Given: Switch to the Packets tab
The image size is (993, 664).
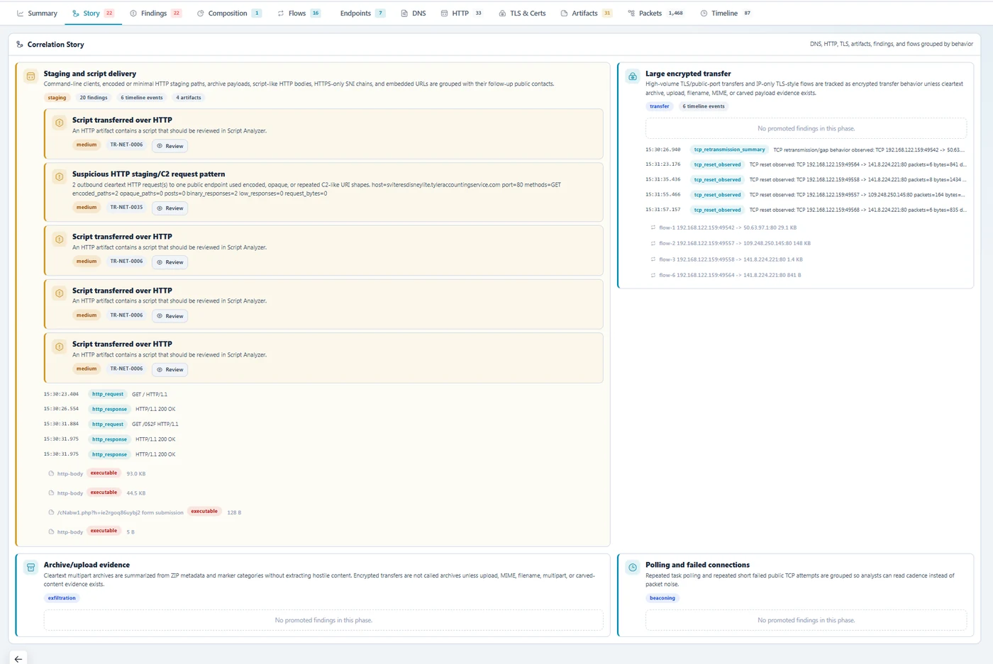Looking at the screenshot, I should pyautogui.click(x=655, y=13).
